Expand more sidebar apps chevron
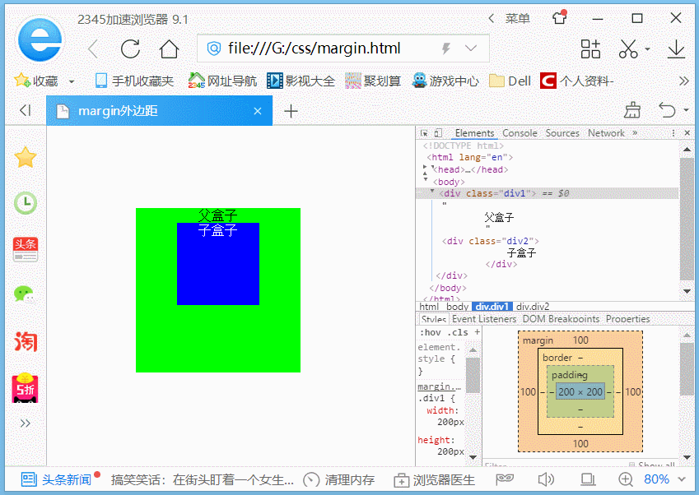This screenshot has height=495, width=699. [25, 423]
